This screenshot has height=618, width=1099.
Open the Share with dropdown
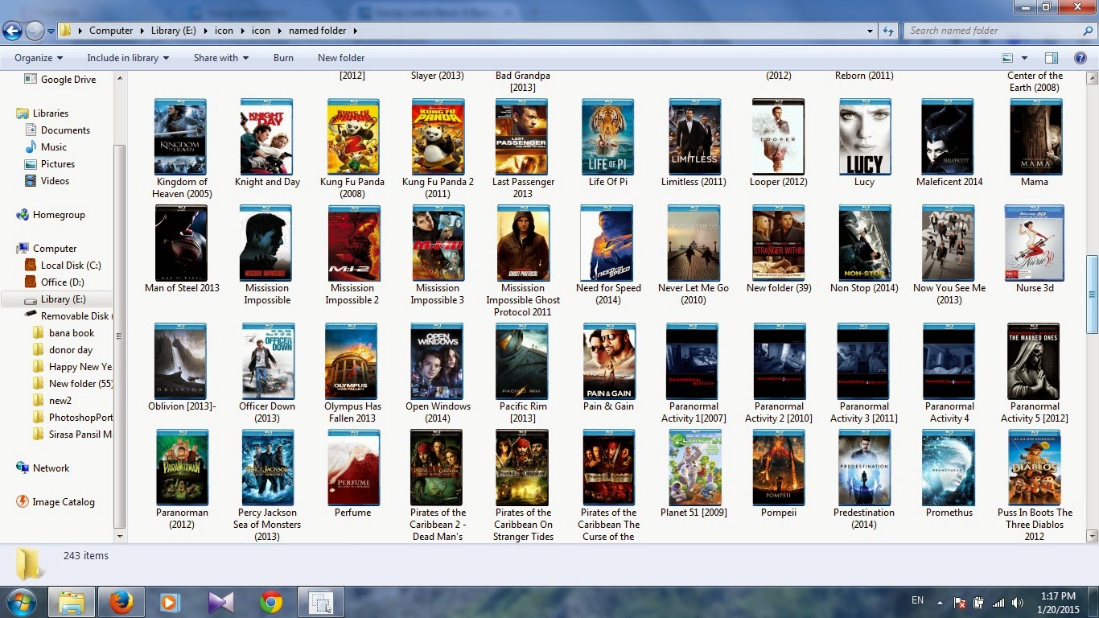(221, 58)
